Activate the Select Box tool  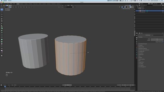[2, 9]
